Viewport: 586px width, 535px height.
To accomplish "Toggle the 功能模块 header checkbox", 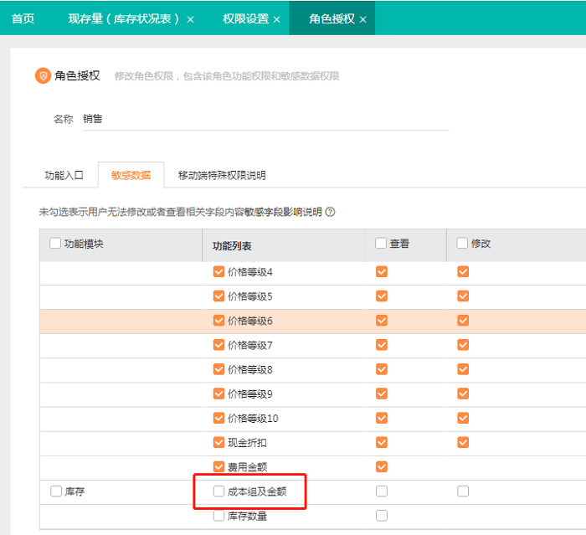I will click(56, 244).
